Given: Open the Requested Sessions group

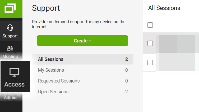Looking at the screenshot, I should (x=59, y=81).
